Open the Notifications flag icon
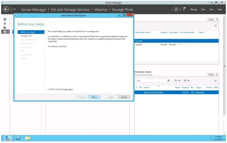This screenshot has height=143, width=227. coord(184,9)
